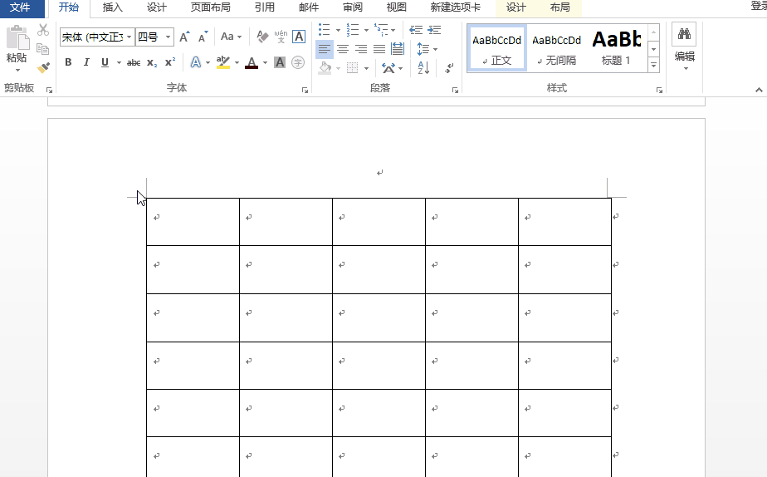Screen dimensions: 767x477
Task: Apply the 标题 1 heading style
Action: coord(616,48)
